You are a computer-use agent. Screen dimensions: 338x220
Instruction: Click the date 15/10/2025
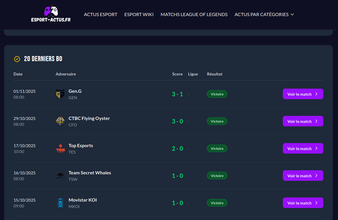[25, 200]
